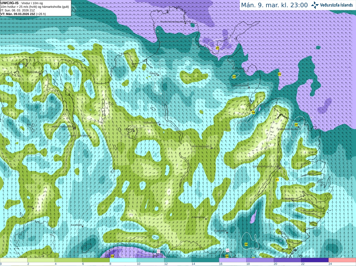This screenshot has width=356, height=266.
Task: Click the 25 gust marker in purple offshore area
Action: [x=280, y=74]
